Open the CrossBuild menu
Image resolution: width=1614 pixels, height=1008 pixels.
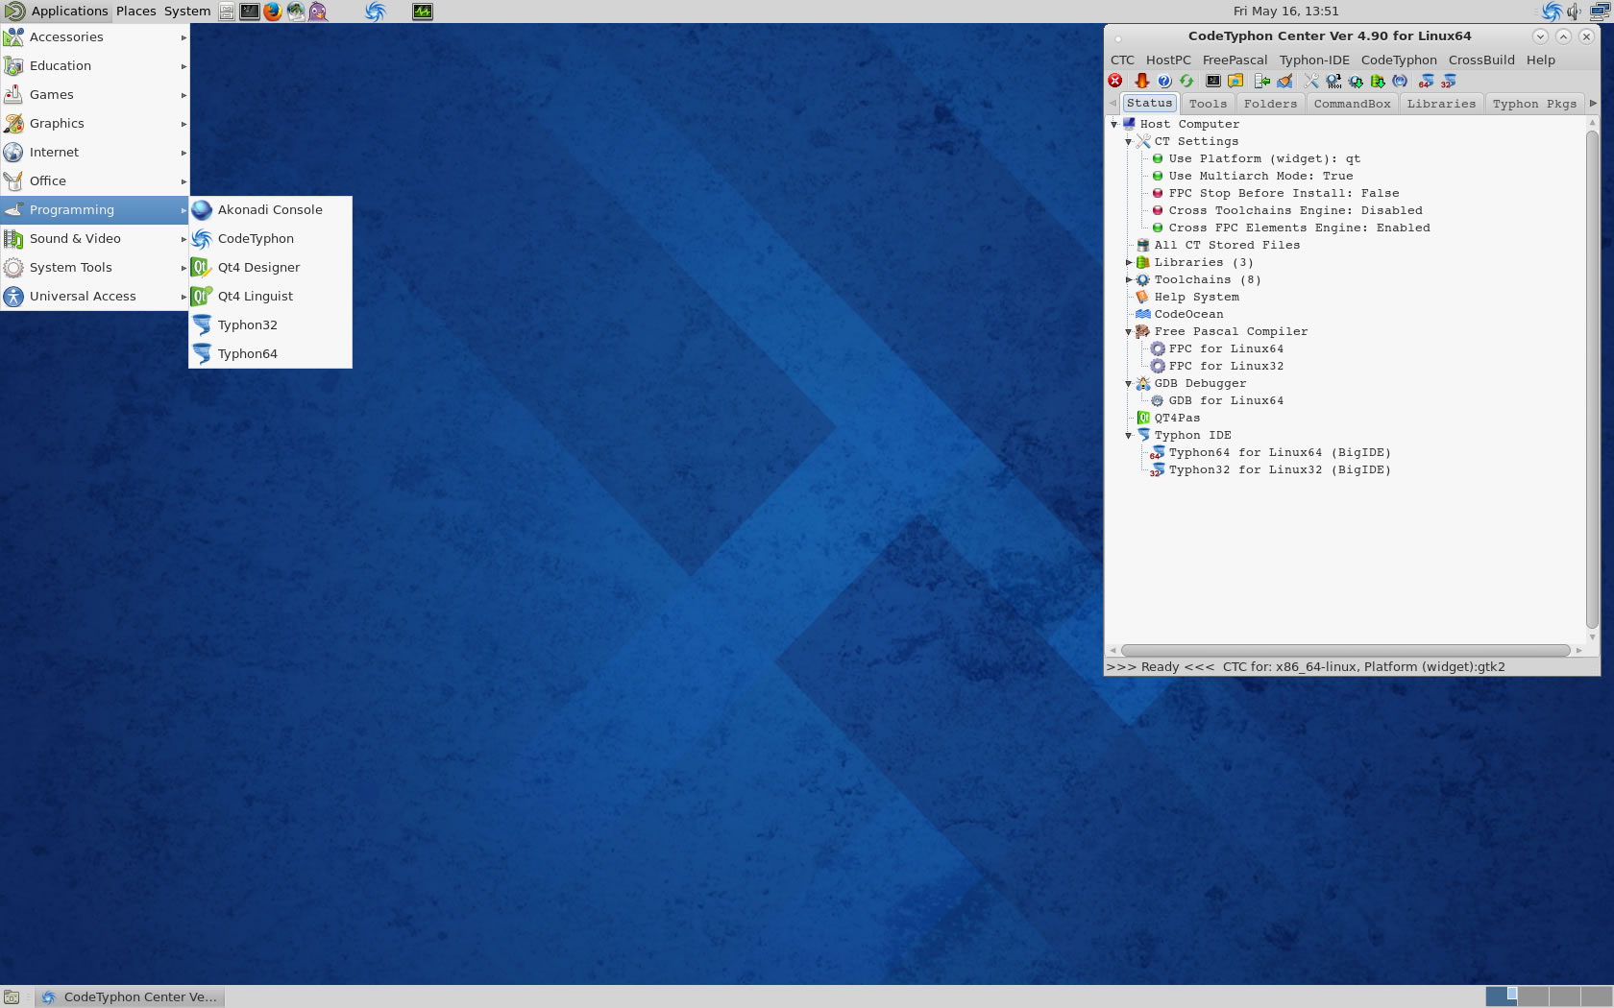pos(1481,60)
